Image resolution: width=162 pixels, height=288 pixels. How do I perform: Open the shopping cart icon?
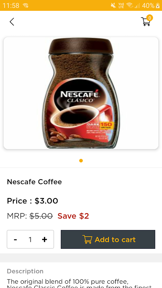[146, 22]
